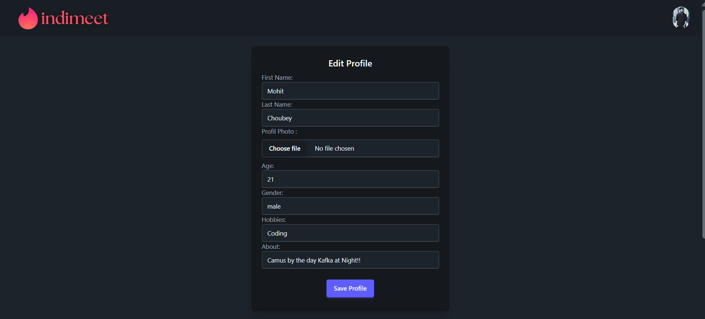Click the indimeet wordmark text
The width and height of the screenshot is (705, 319).
click(x=75, y=18)
